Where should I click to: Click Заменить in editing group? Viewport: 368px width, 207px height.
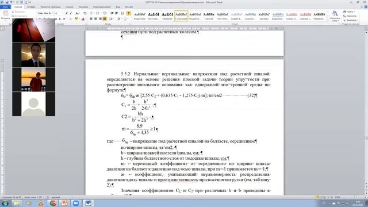[x=350, y=16]
